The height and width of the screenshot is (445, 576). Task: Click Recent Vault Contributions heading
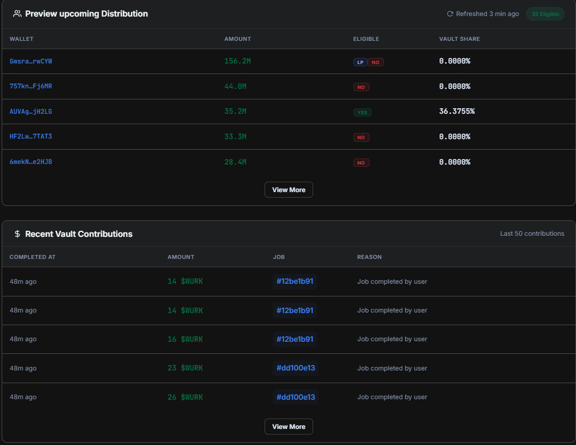(78, 234)
